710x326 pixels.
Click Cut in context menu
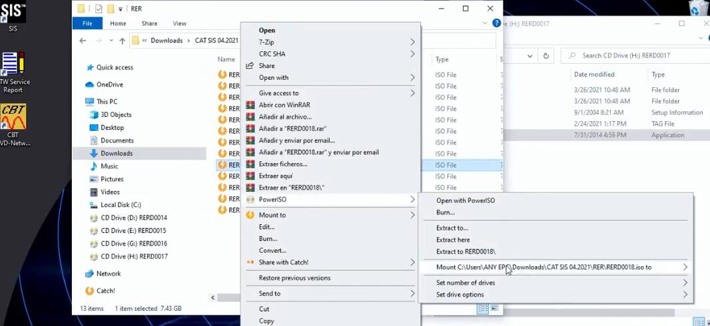(x=330, y=309)
